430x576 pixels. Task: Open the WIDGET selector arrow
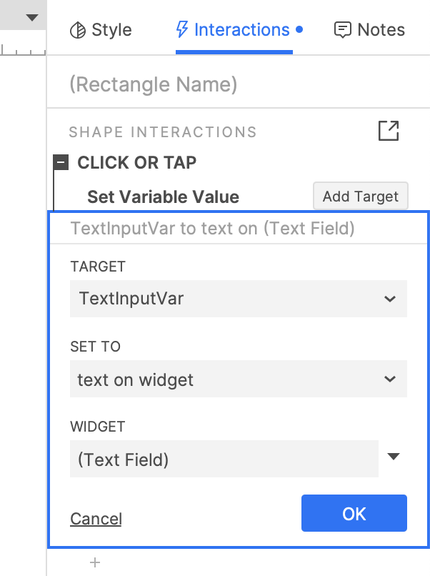[x=393, y=457]
